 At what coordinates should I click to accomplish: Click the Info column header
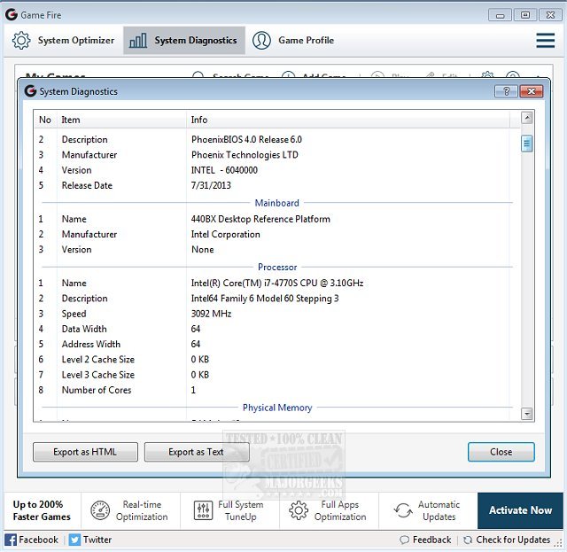pyautogui.click(x=348, y=120)
